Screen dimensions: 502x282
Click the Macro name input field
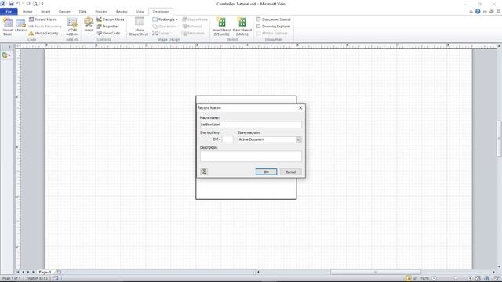pyautogui.click(x=251, y=125)
